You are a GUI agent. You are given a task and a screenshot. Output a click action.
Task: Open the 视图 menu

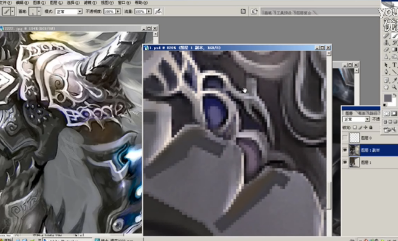point(107,2)
